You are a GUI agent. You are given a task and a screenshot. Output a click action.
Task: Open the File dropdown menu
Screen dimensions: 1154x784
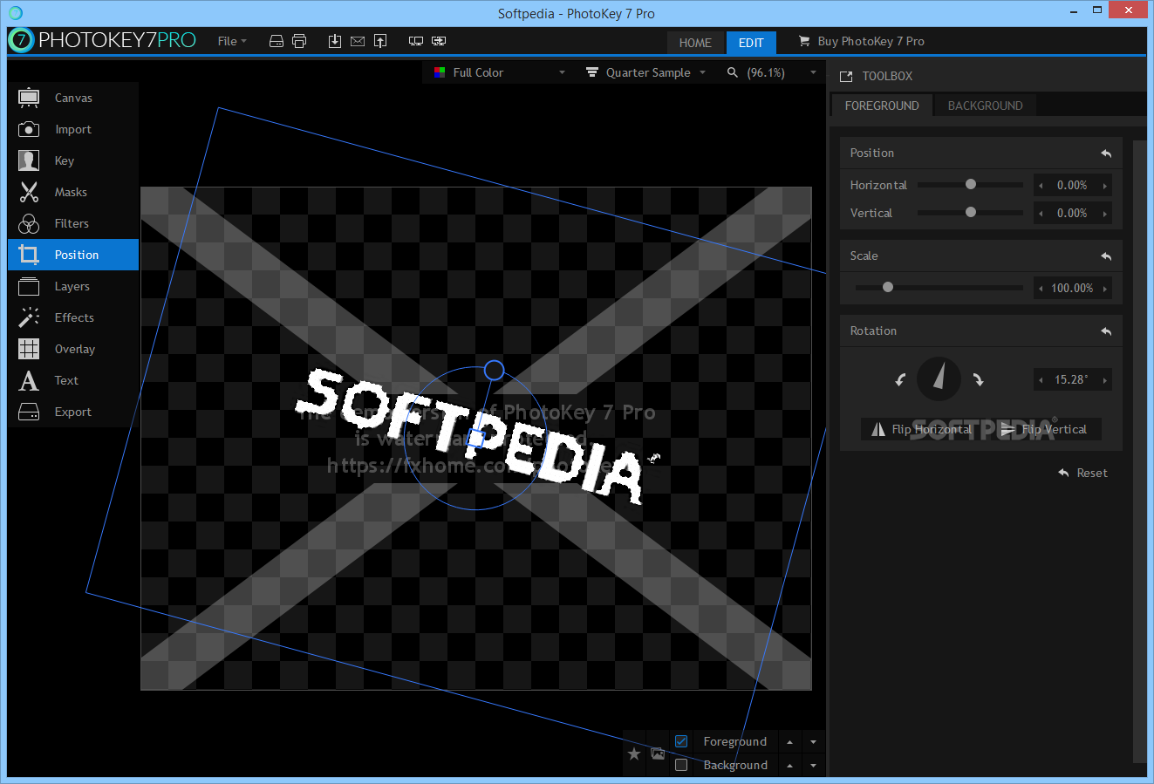tap(232, 41)
